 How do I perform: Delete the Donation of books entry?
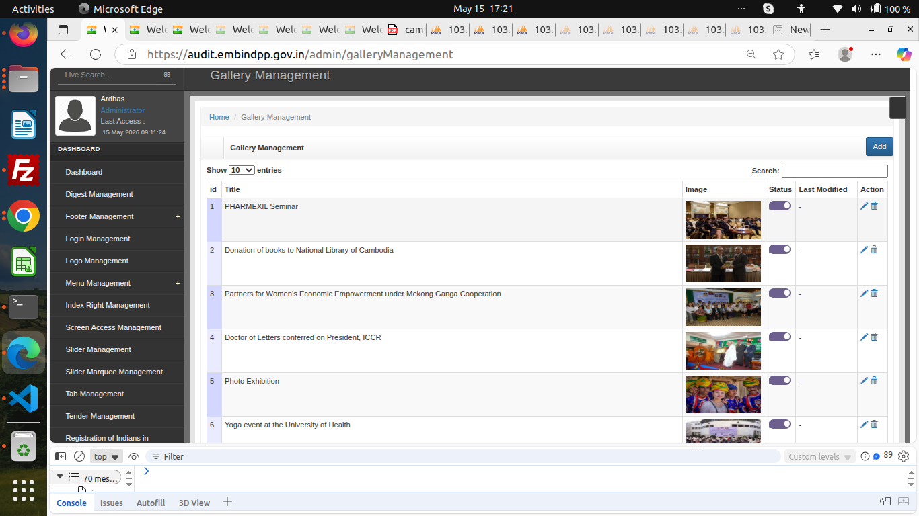coord(875,250)
